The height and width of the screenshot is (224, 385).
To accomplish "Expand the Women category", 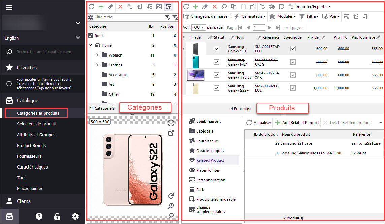I will click(97, 55).
